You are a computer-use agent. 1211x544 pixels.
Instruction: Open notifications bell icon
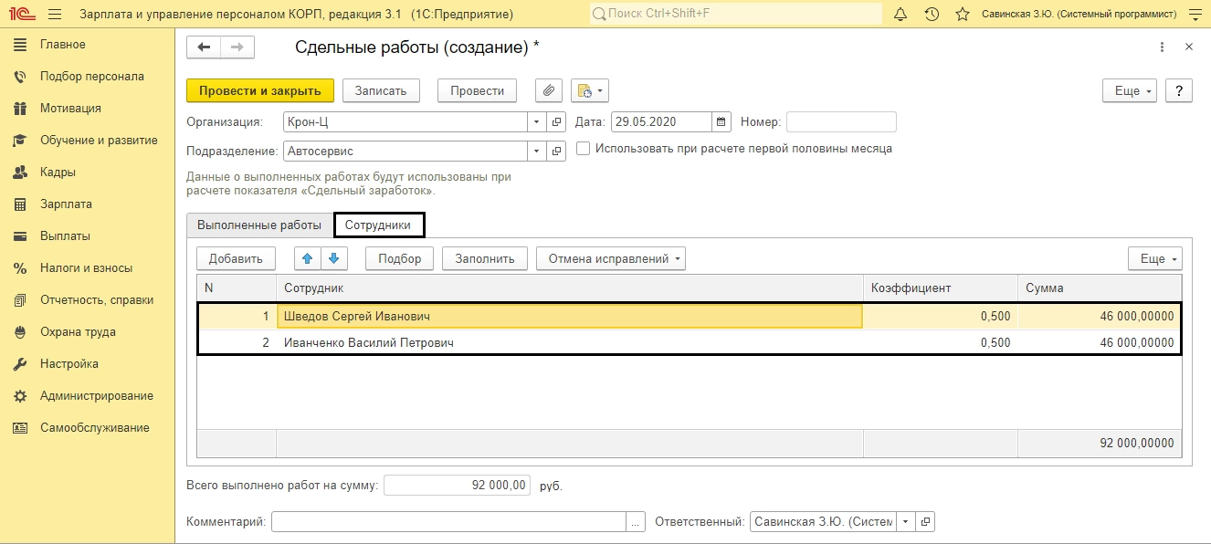[900, 15]
